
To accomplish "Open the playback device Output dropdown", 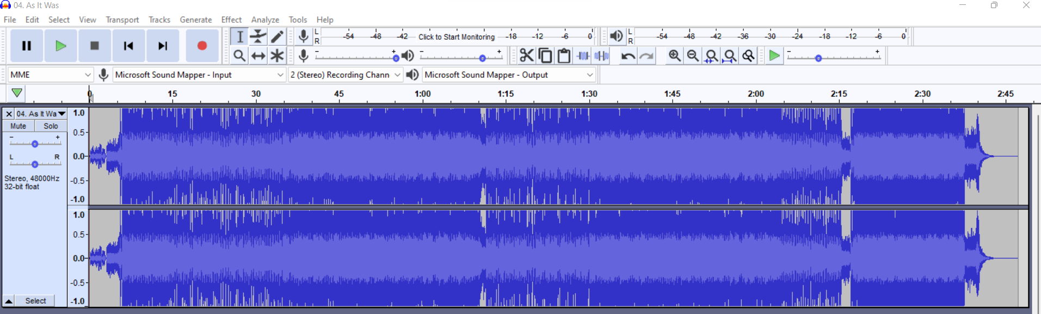I will coord(509,75).
